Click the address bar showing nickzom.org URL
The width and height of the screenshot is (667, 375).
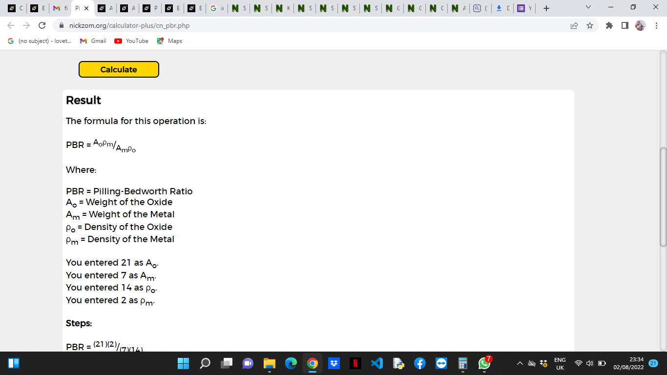tap(313, 25)
